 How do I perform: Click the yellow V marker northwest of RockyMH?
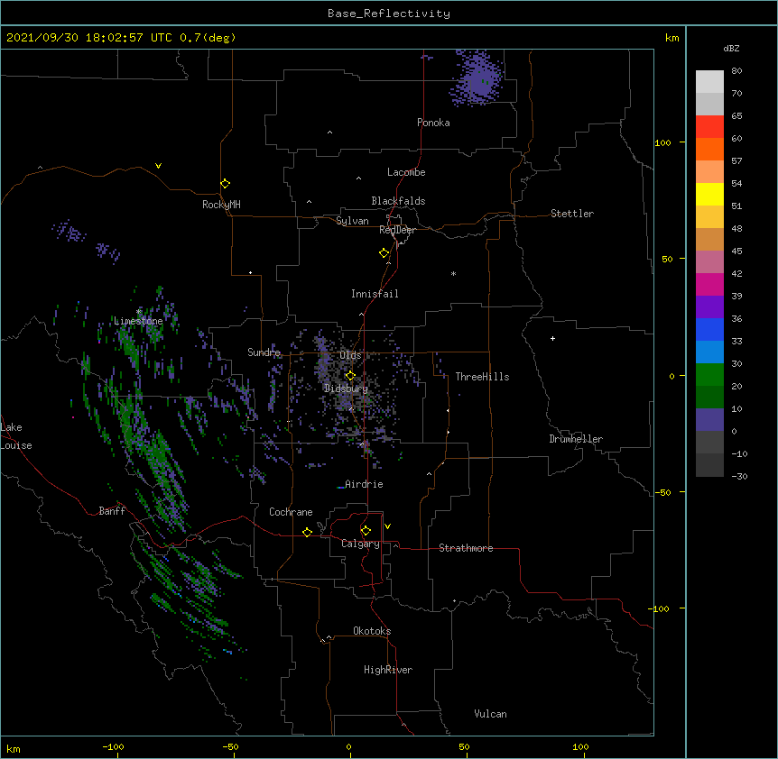pyautogui.click(x=158, y=166)
